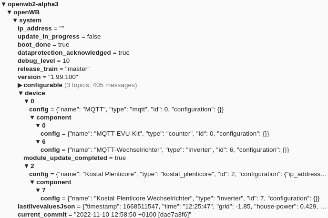This screenshot has height=218, width=328.
Task: Open the lastlivevaluesJson topic
Action: pyautogui.click(x=46, y=207)
